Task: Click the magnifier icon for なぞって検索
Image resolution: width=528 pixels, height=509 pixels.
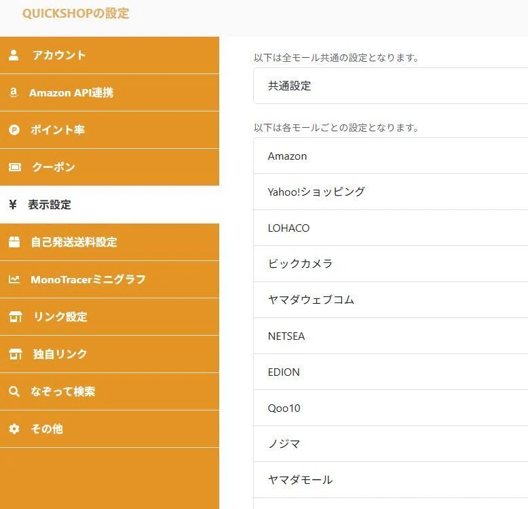Action: point(14,391)
